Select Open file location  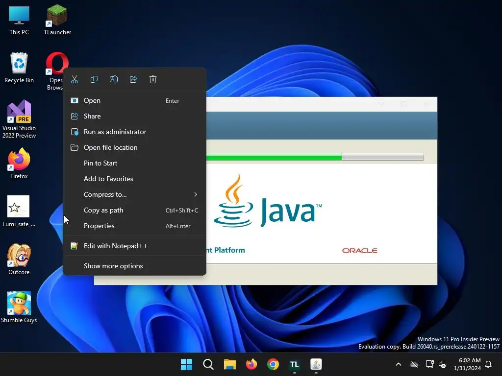pyautogui.click(x=134, y=147)
